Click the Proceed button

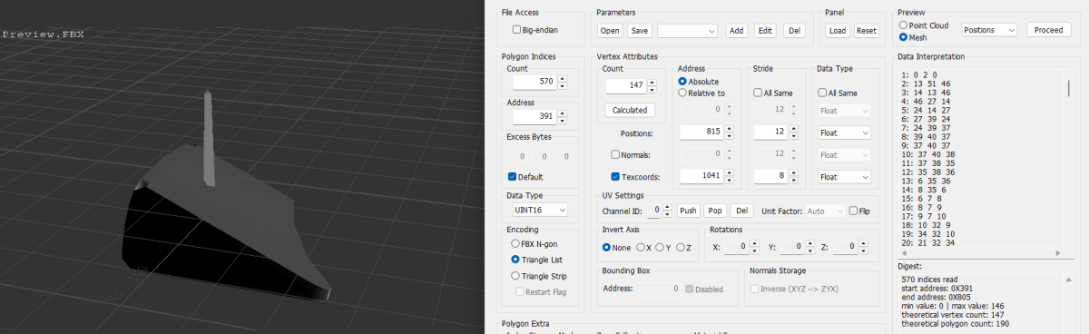tap(1048, 30)
